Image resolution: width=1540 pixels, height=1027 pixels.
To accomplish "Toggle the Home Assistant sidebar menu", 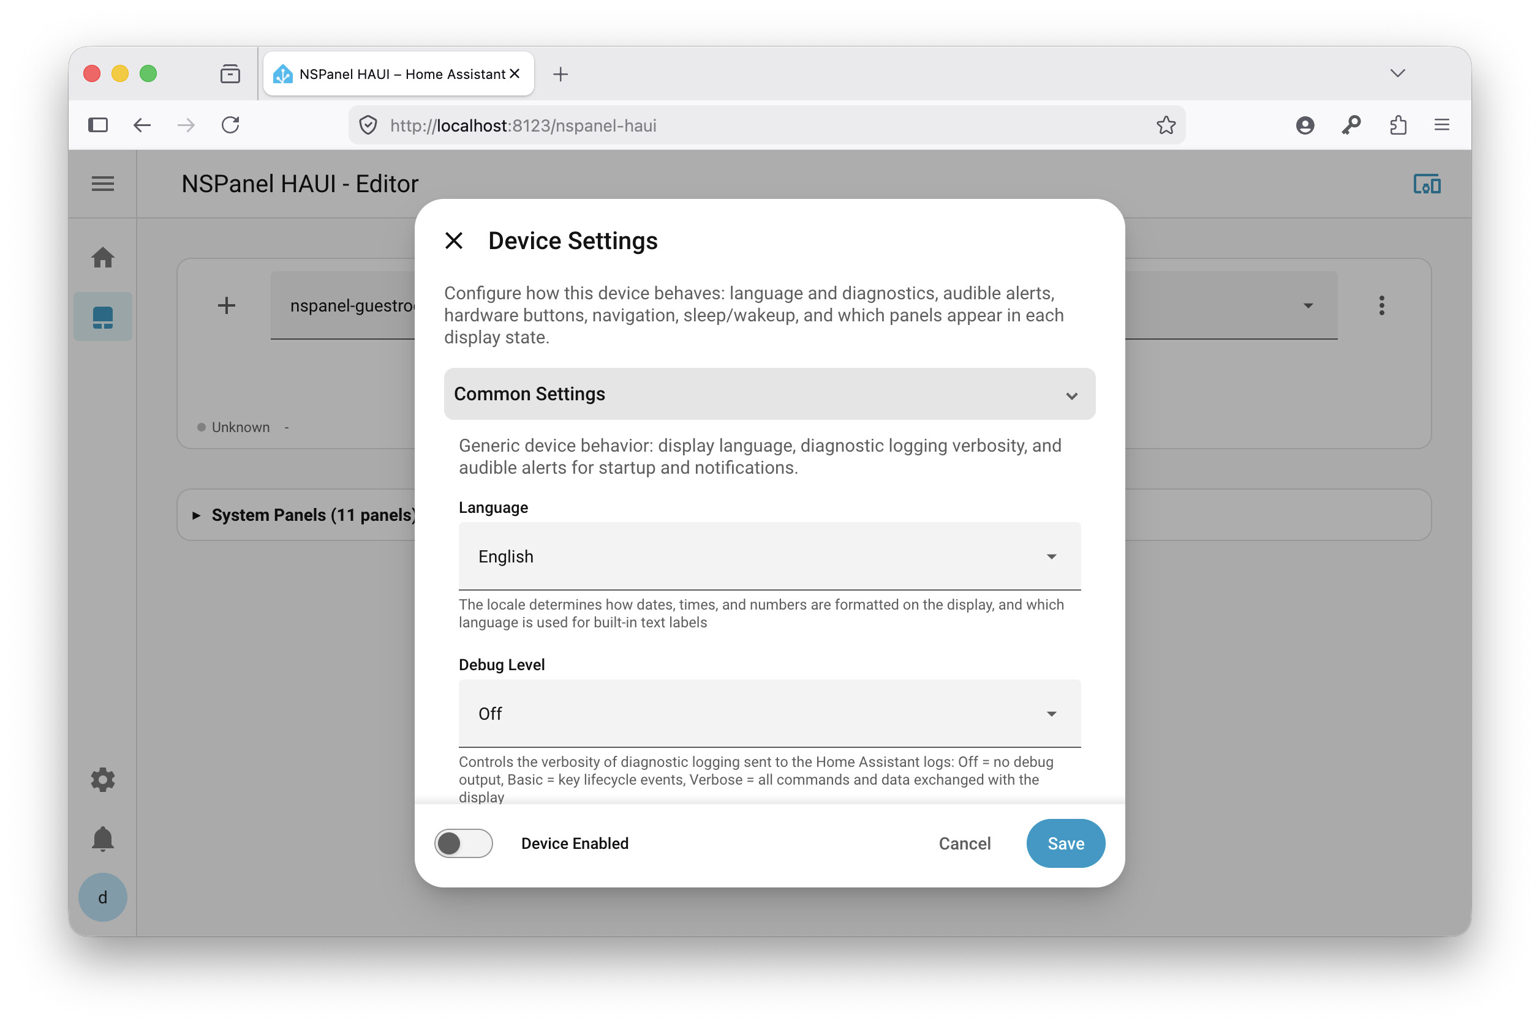I will pos(103,184).
